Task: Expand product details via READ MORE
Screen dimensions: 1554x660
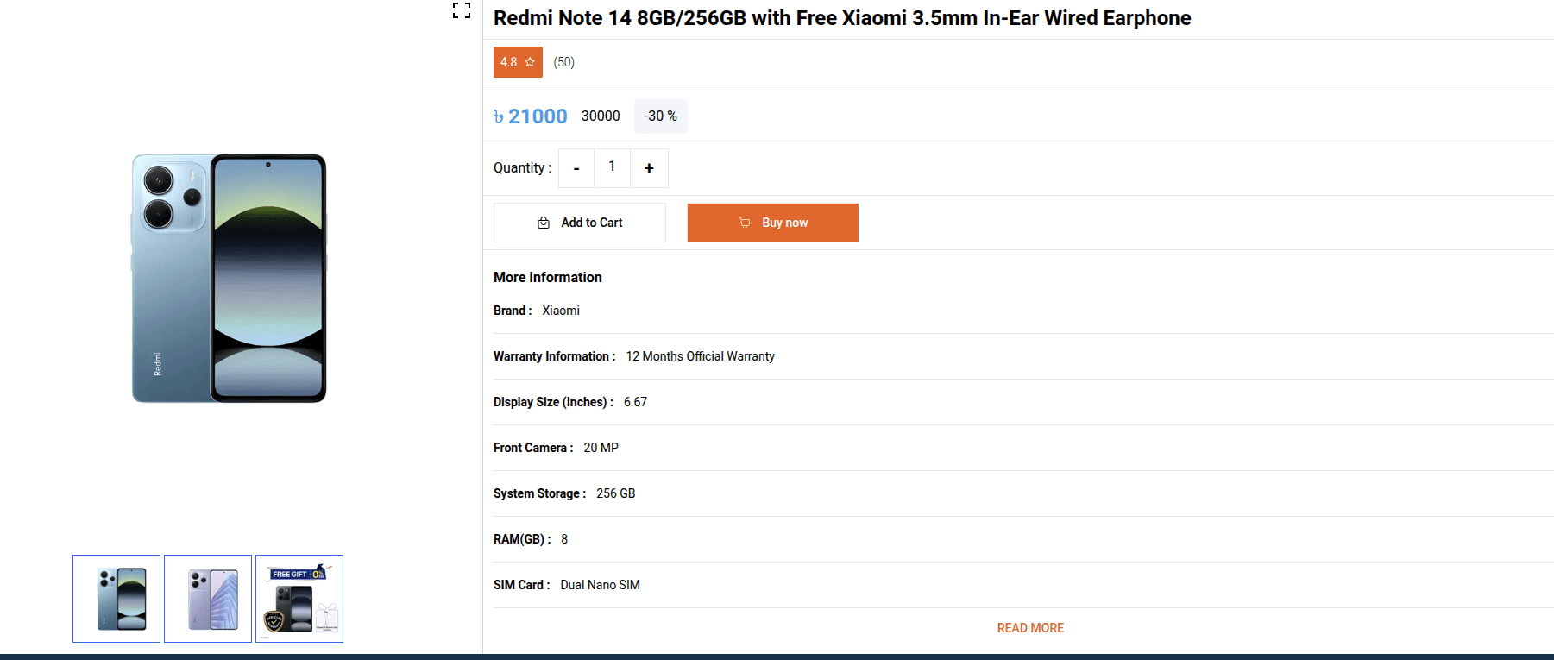Action: [x=1029, y=627]
